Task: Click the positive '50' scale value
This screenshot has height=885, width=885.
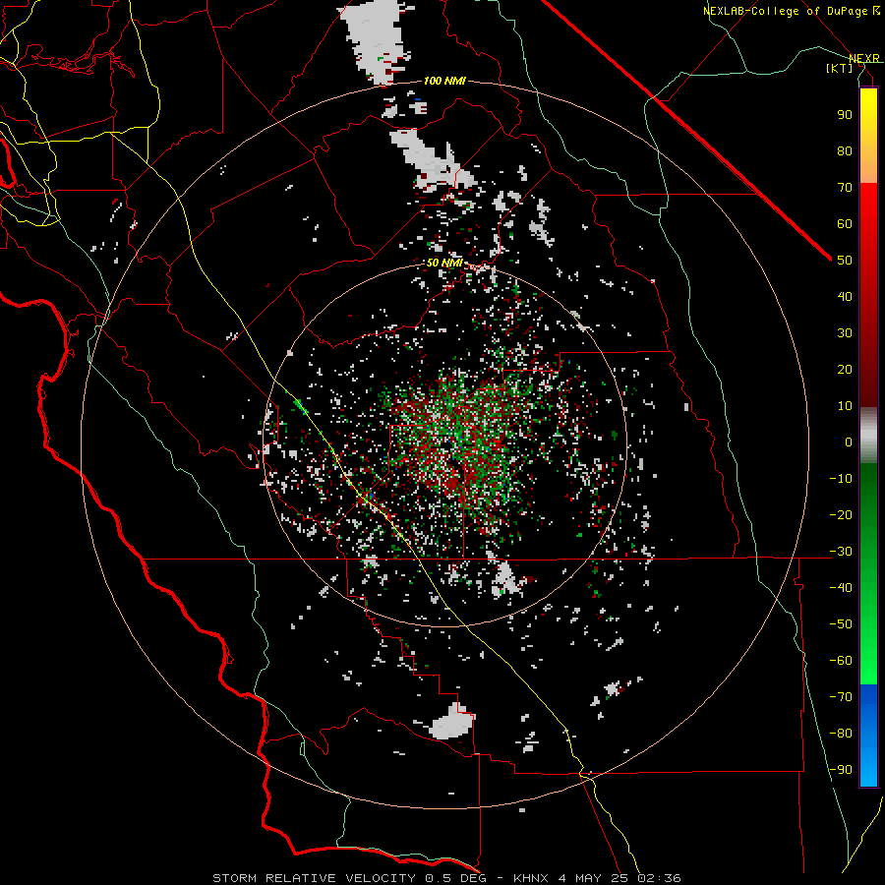Action: pyautogui.click(x=845, y=261)
